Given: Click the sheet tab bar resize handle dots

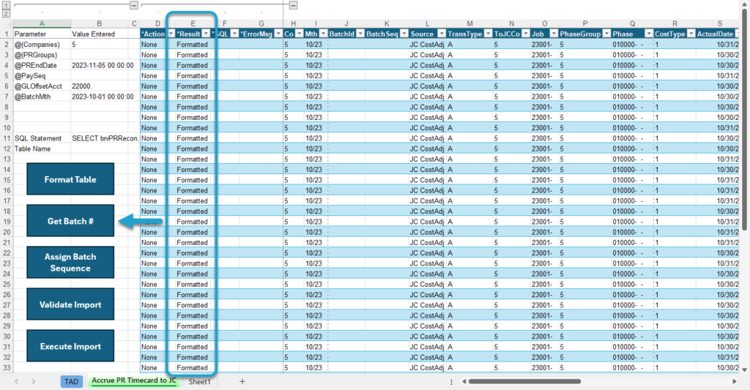Looking at the screenshot, I should (x=451, y=382).
